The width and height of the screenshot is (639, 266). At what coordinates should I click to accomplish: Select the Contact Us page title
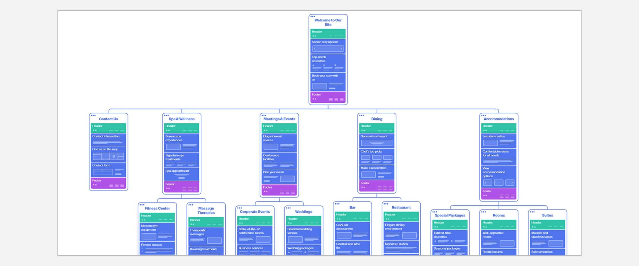[108, 119]
